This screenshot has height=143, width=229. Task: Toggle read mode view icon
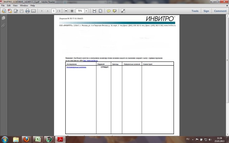[122, 11]
